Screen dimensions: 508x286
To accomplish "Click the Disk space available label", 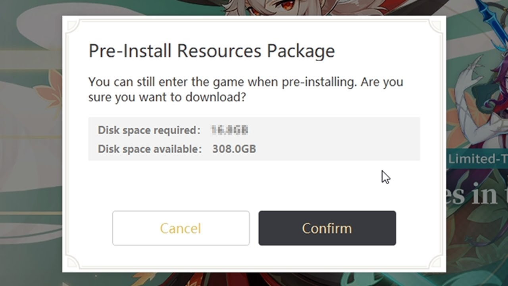I will [x=150, y=149].
